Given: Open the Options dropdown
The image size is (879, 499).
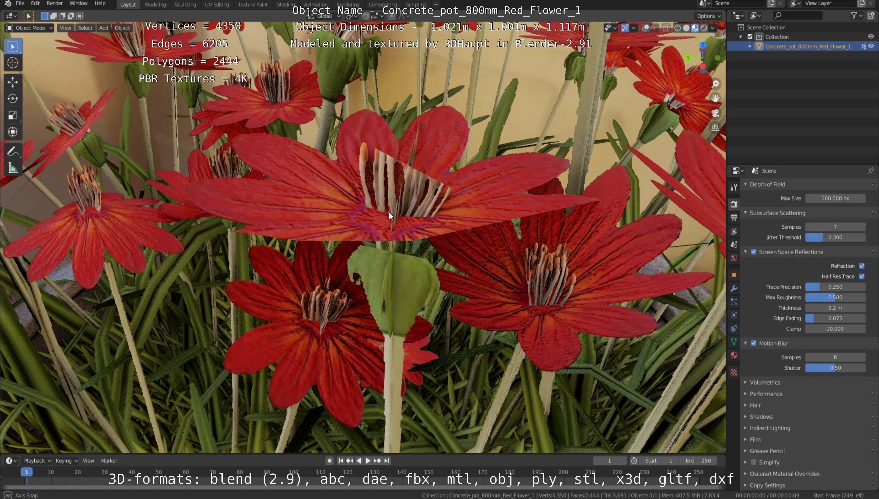Looking at the screenshot, I should (709, 16).
